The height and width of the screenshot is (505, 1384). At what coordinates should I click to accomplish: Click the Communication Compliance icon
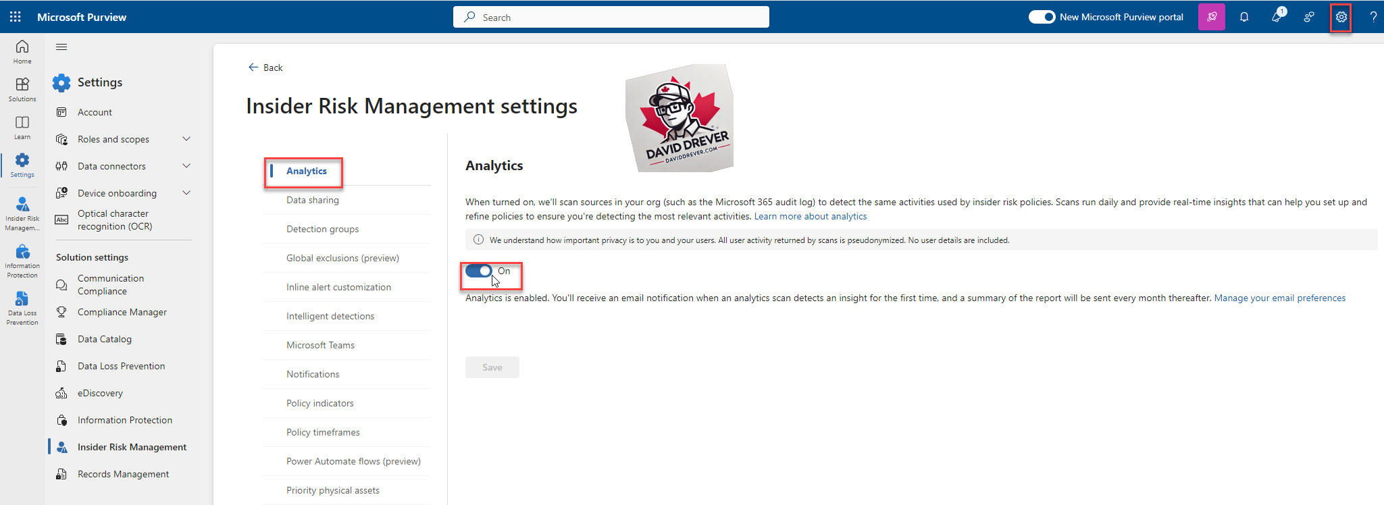click(x=61, y=285)
